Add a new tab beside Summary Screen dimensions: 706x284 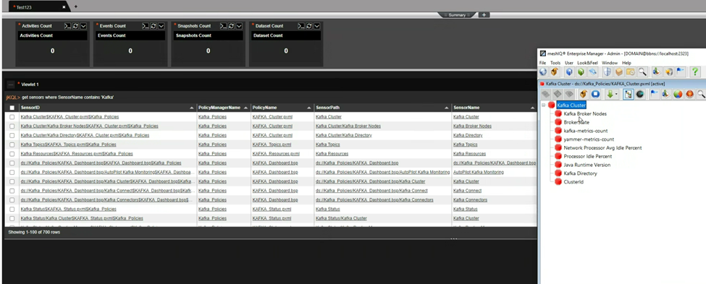pyautogui.click(x=484, y=15)
